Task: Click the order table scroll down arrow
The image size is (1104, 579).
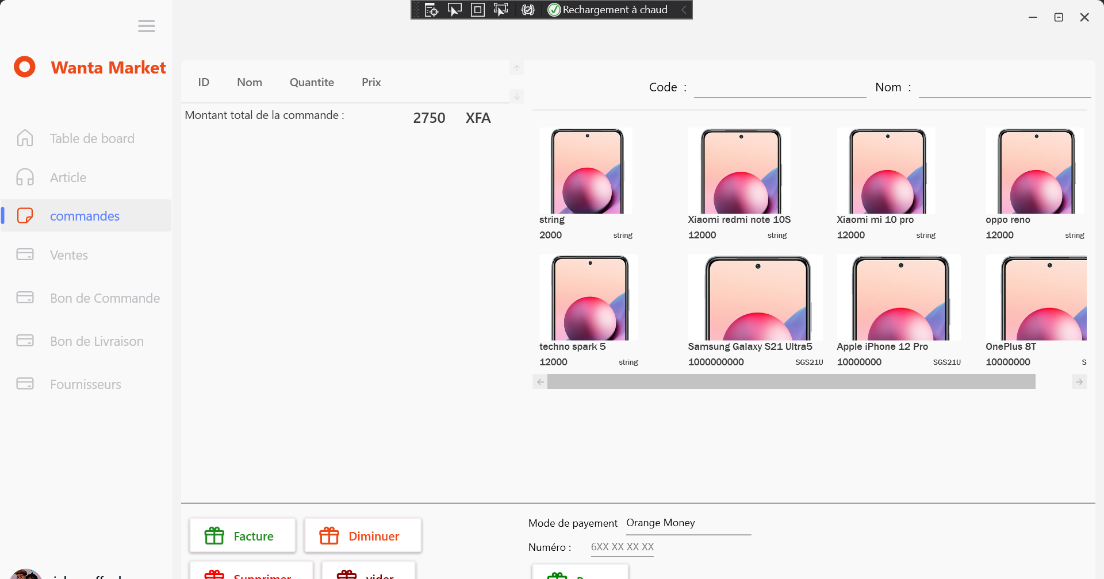Action: pos(516,96)
